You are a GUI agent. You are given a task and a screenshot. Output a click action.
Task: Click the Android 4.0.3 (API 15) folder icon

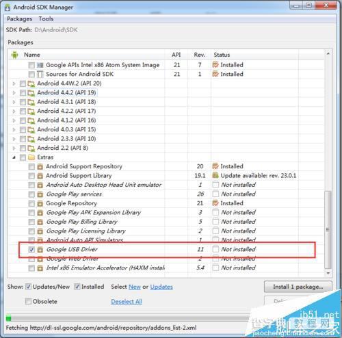click(x=31, y=130)
